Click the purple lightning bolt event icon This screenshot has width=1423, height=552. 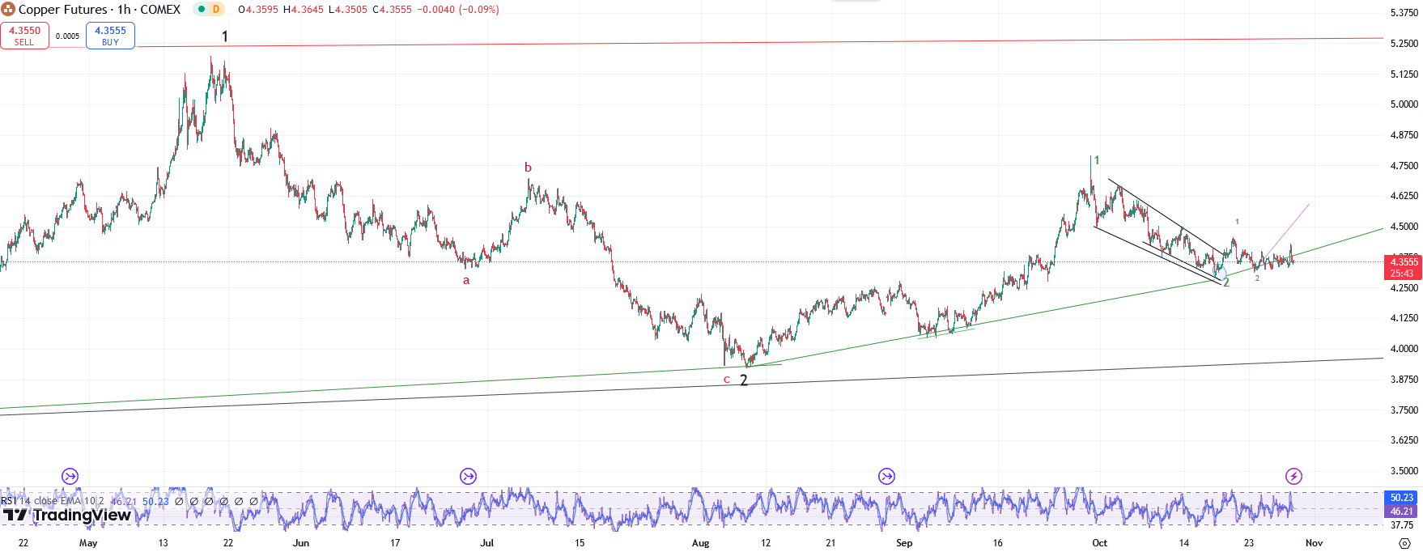1293,476
